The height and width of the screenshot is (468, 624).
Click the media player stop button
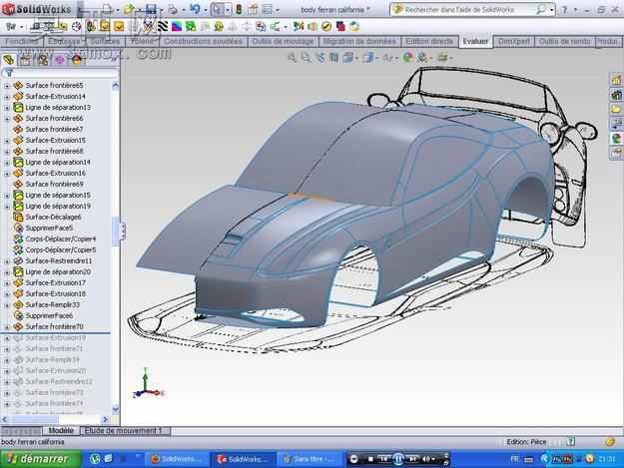click(x=370, y=459)
